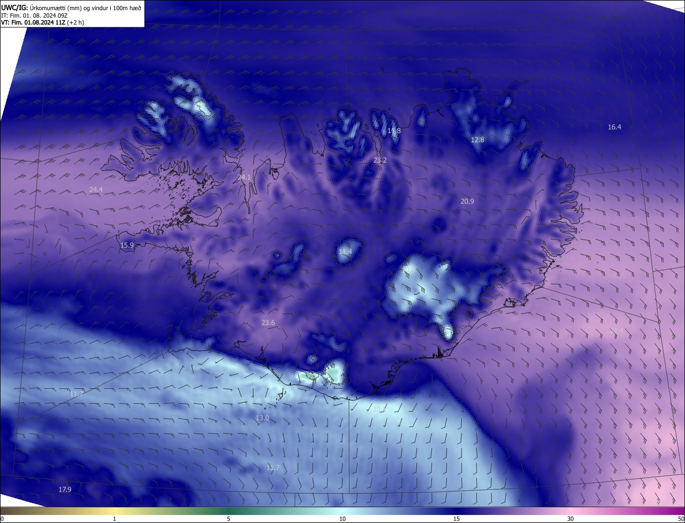Click the 5 tick on the colour scale

pos(229,519)
